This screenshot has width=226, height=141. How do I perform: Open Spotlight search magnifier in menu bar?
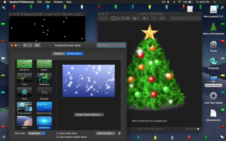(215, 2)
